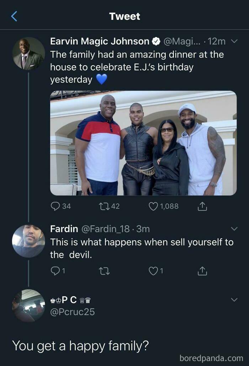Click the verified badge beside Johnson
249x366 pixels.
tap(156, 42)
